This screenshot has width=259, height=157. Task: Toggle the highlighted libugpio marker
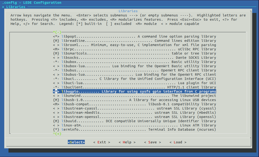56,91
